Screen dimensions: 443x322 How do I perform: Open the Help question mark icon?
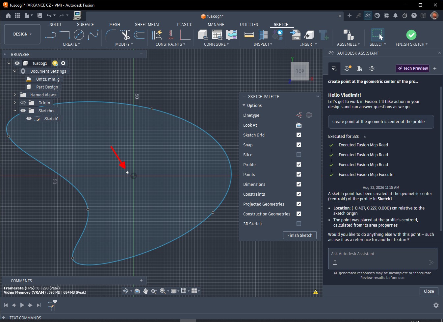coord(414,15)
